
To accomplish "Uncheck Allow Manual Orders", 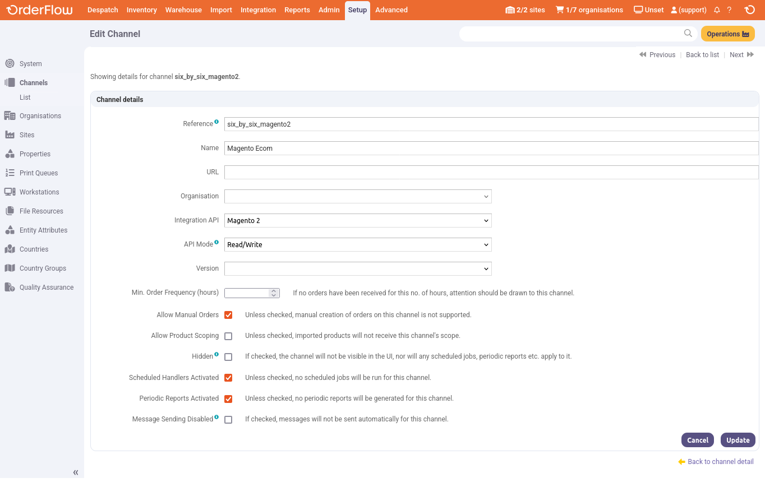I will tap(228, 314).
